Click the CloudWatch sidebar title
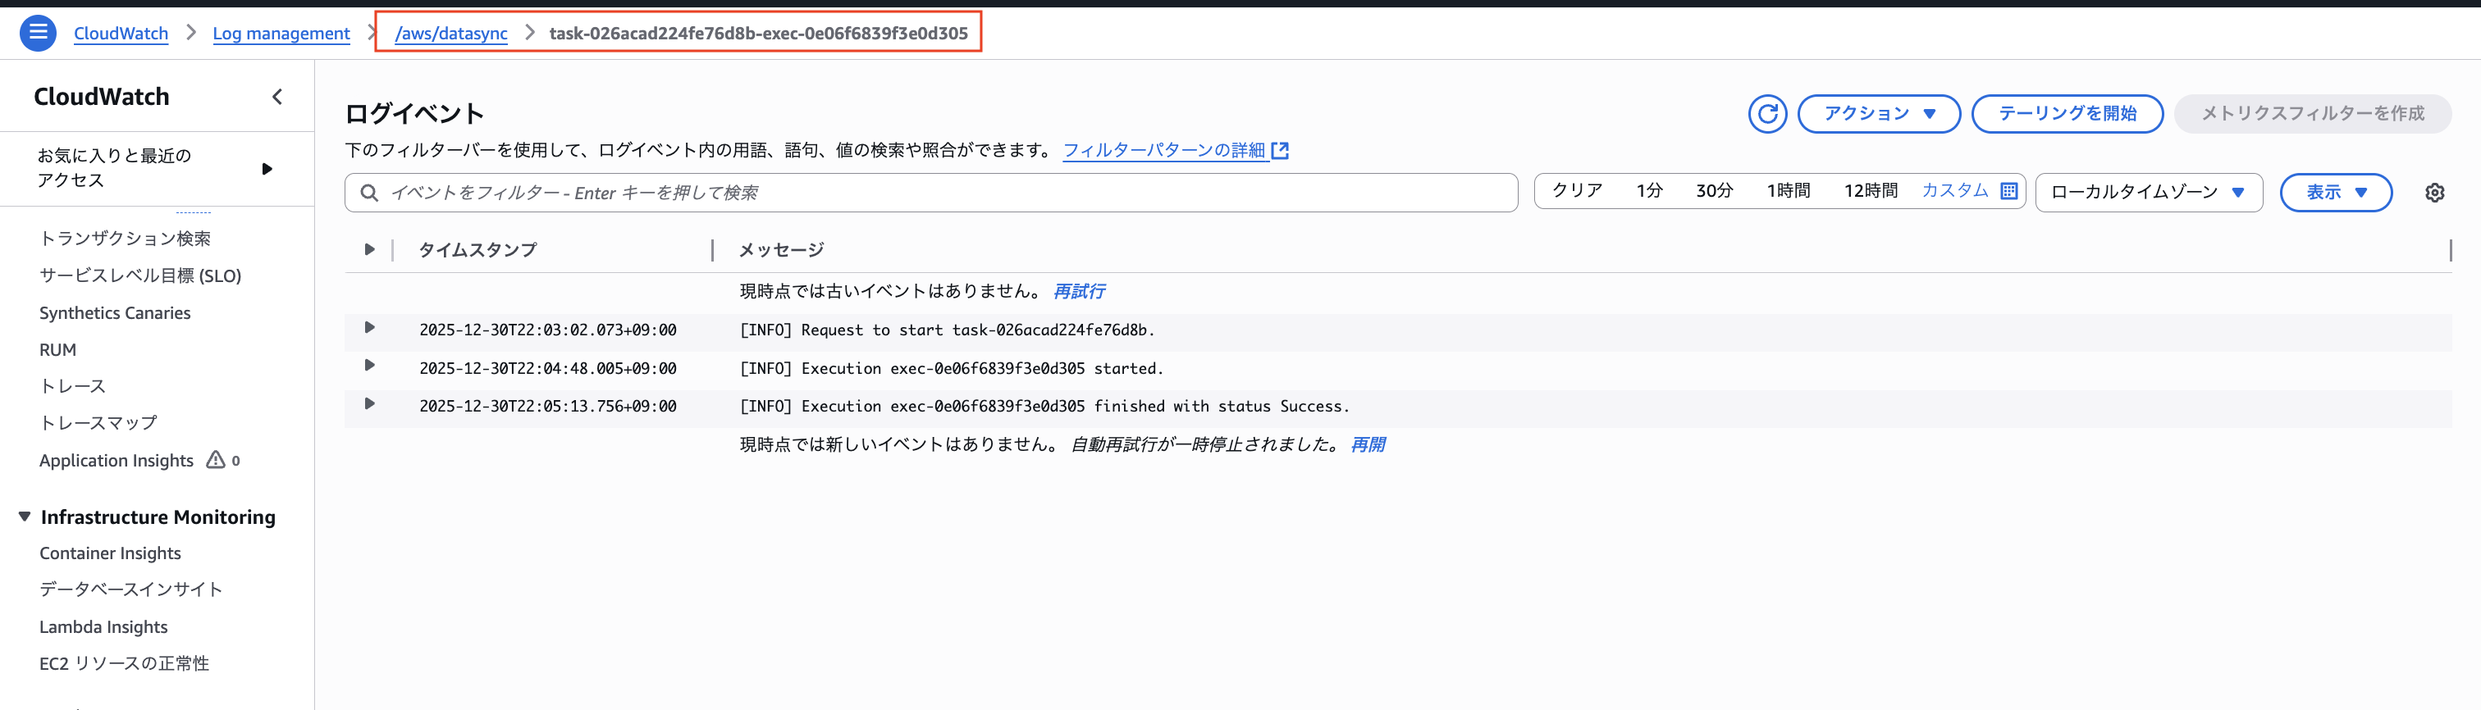Screen dimensions: 2481x710 pos(101,96)
